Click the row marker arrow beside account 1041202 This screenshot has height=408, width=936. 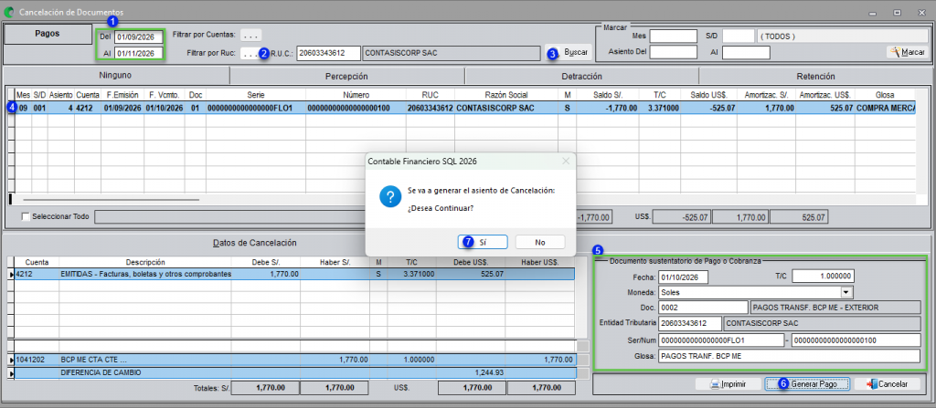tap(11, 361)
